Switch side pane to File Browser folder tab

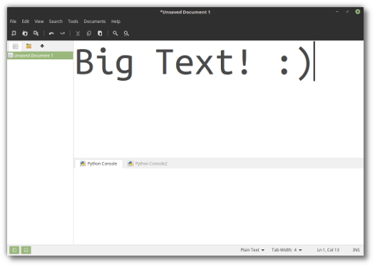[29, 46]
